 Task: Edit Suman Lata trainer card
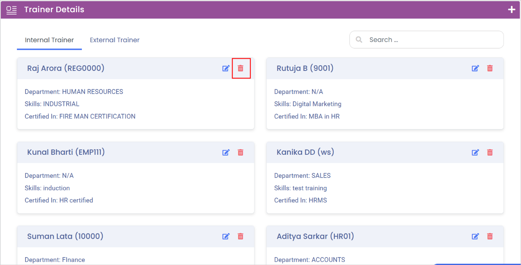tap(226, 236)
